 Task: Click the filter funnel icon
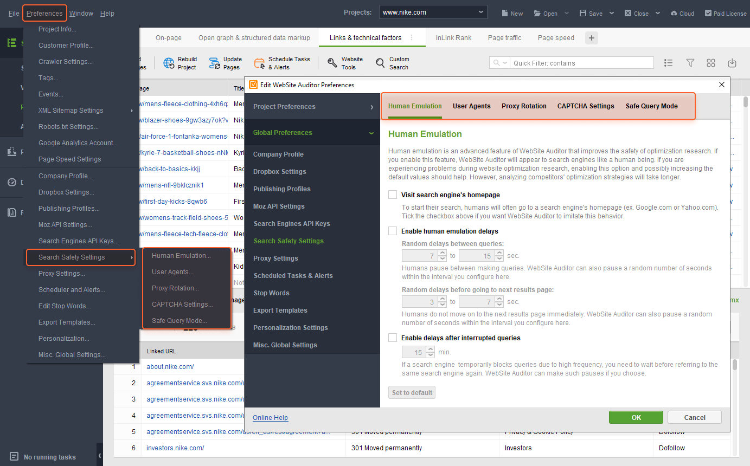690,63
